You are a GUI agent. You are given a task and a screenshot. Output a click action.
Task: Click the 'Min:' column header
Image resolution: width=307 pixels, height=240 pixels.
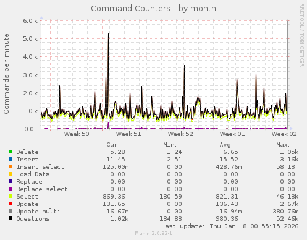pos(170,145)
